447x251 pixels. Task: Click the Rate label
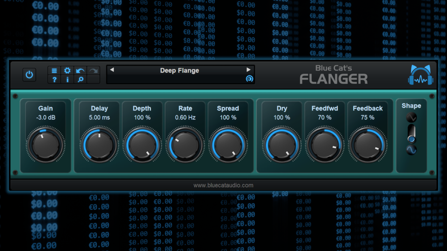coord(185,109)
